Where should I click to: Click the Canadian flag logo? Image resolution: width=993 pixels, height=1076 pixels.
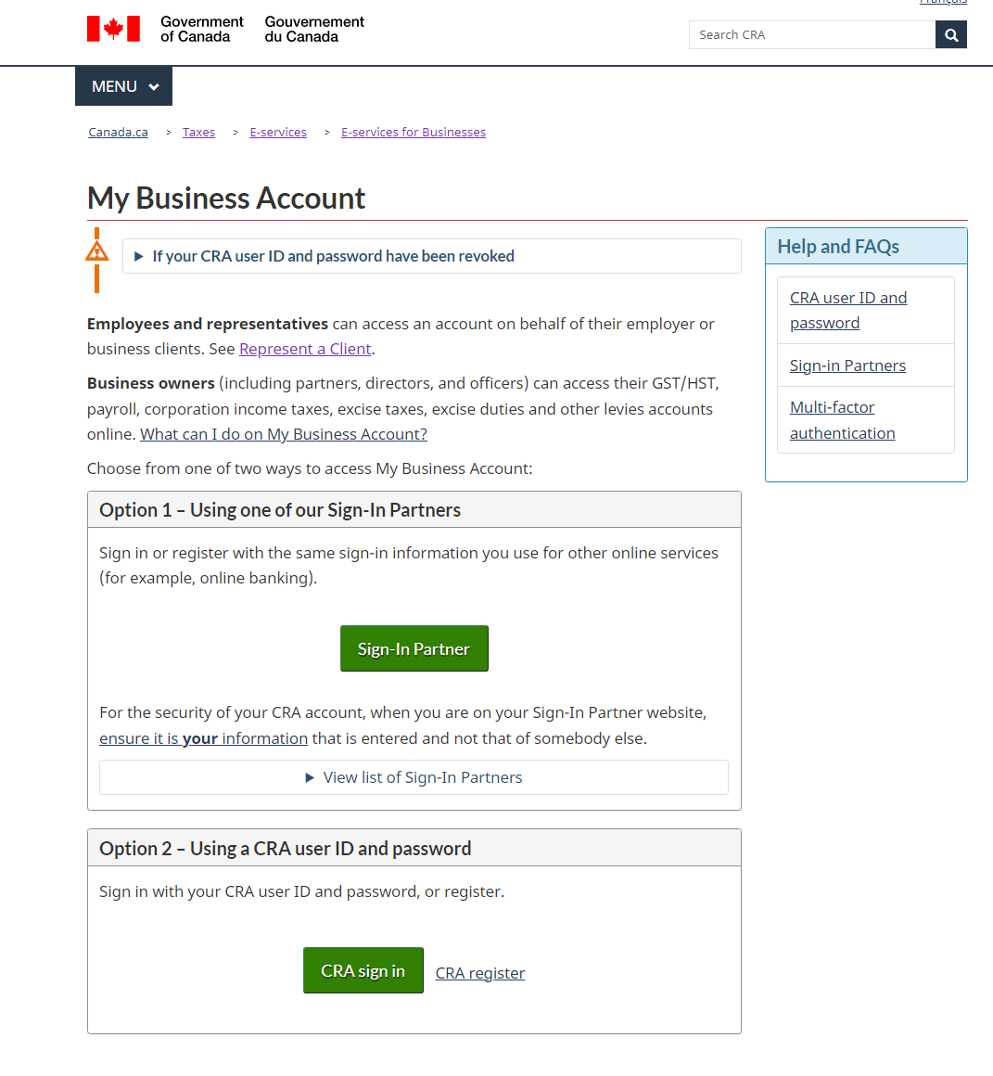pyautogui.click(x=113, y=29)
